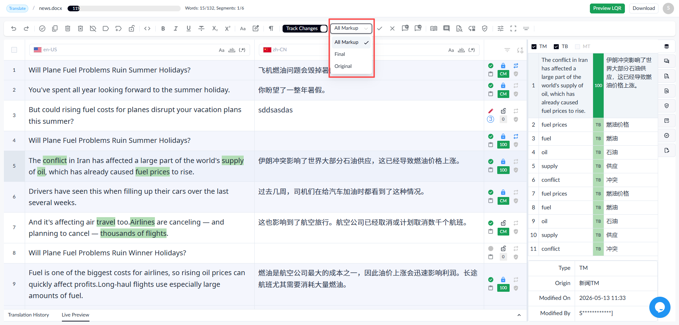The height and width of the screenshot is (325, 679).
Task: Select TB term result 燃油价格 row 2
Action: pos(593,125)
